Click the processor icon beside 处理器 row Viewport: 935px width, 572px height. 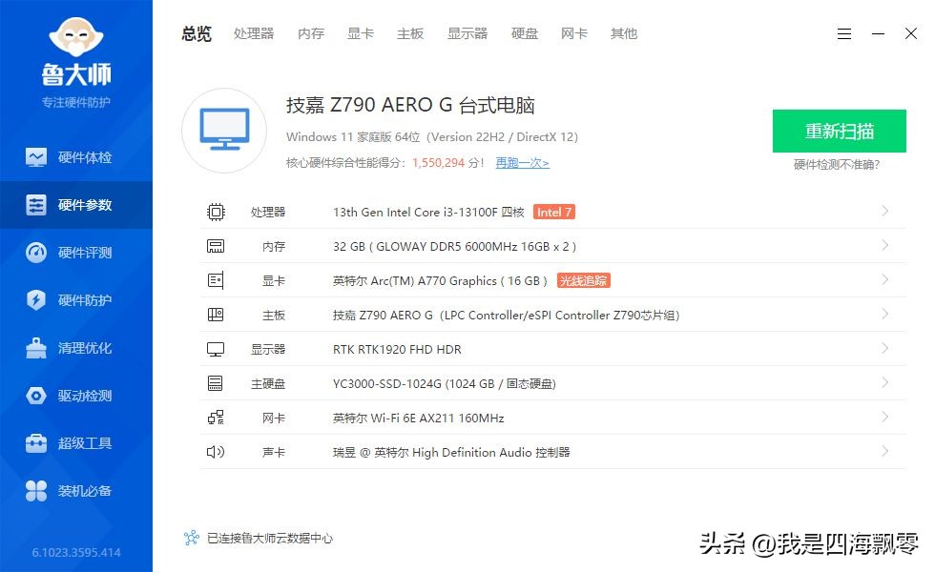point(217,211)
